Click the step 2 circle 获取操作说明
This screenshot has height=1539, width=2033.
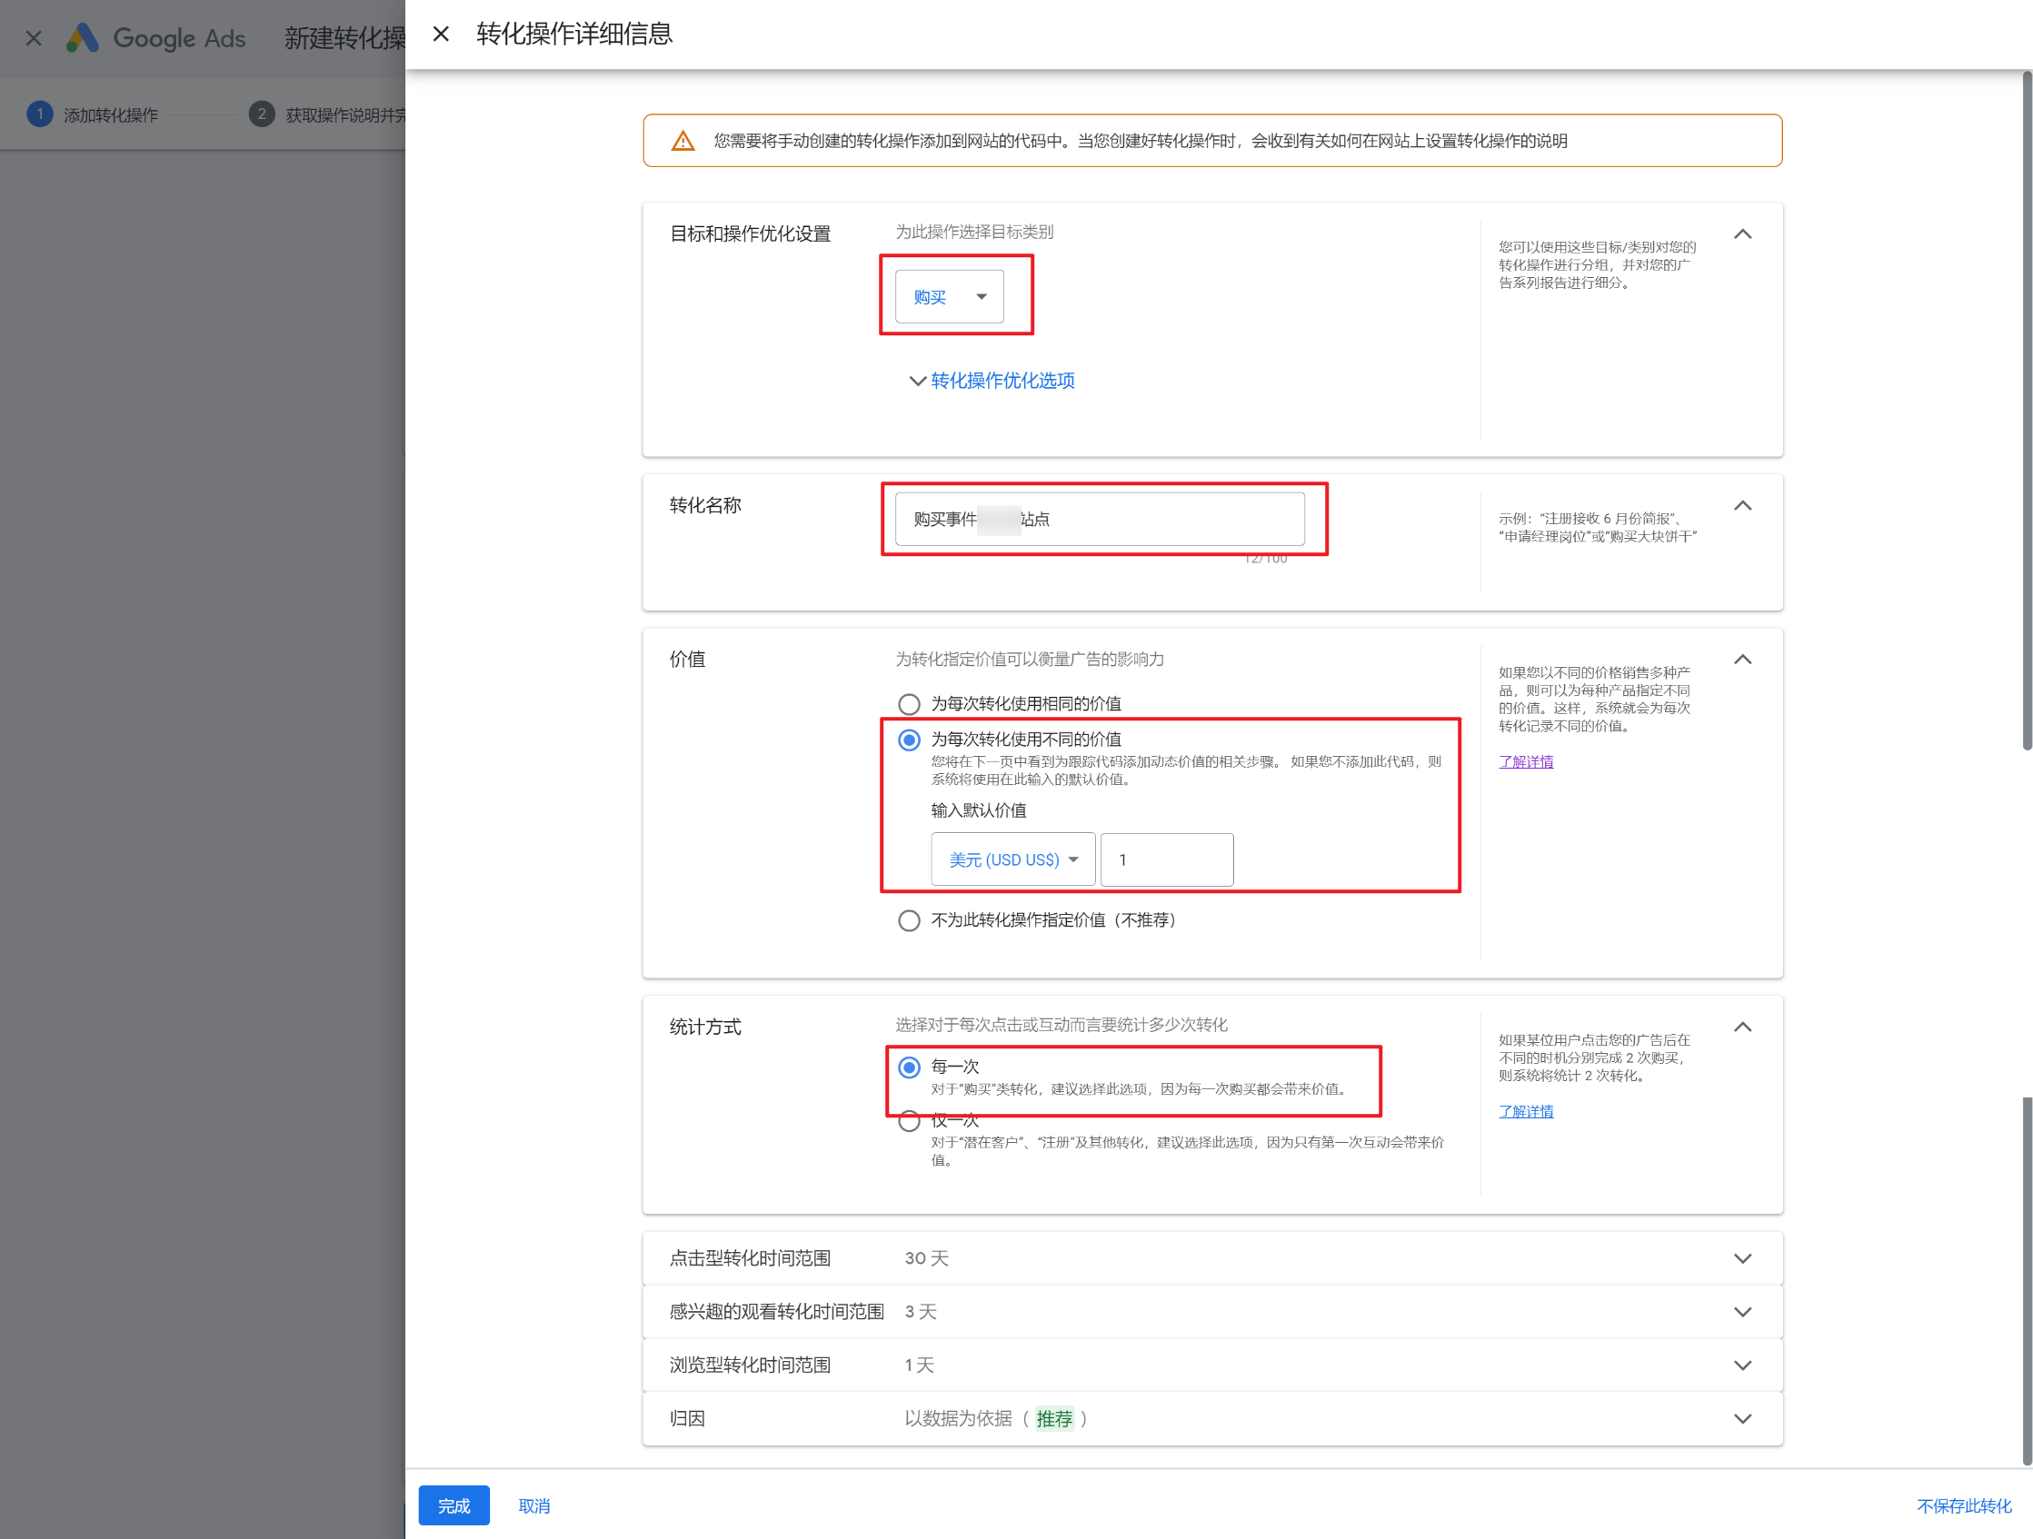point(262,114)
